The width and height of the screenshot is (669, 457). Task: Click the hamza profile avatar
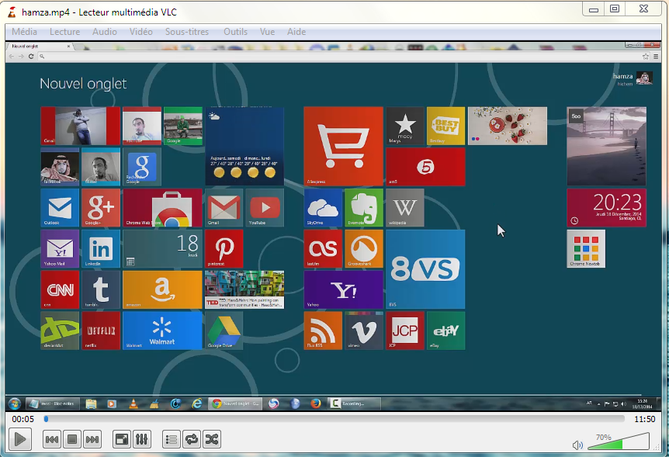point(644,78)
